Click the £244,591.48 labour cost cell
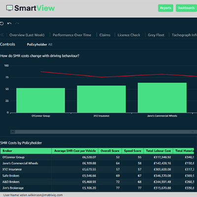 (x=162, y=182)
